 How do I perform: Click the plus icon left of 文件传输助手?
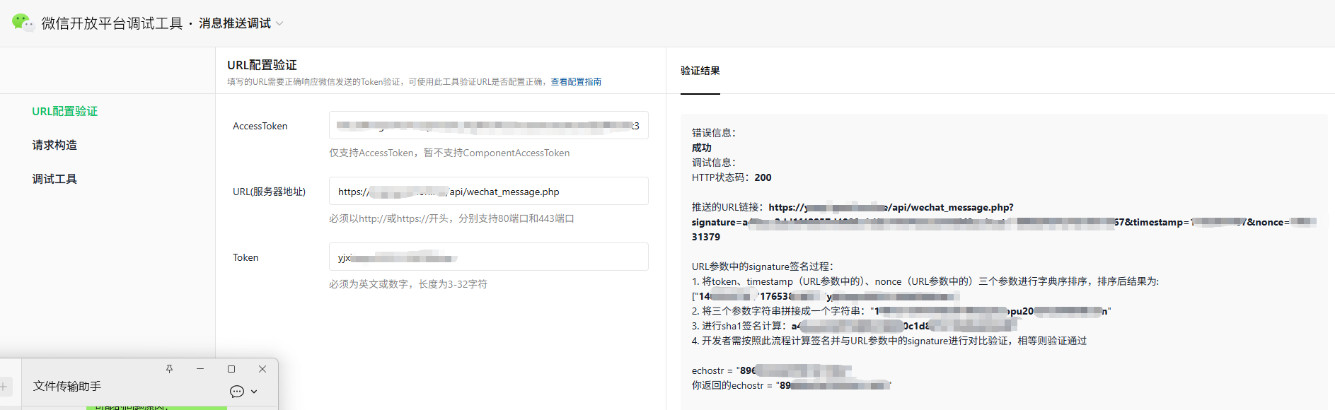(4, 387)
